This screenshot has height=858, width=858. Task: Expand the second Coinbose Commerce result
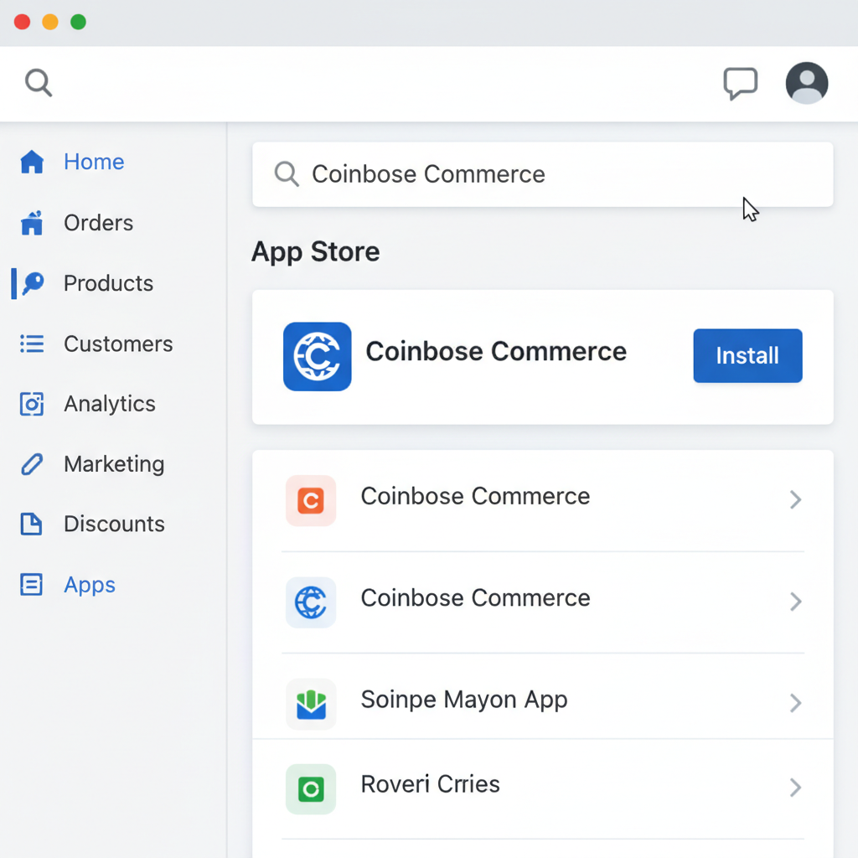(795, 602)
